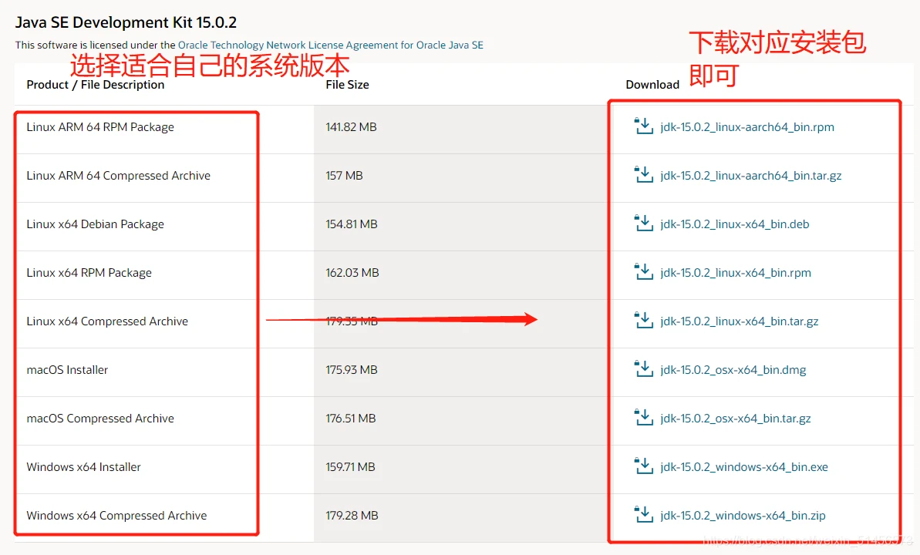
Task: Download jdk-15.0.2_linux-x64_bin.deb
Action: 735,225
